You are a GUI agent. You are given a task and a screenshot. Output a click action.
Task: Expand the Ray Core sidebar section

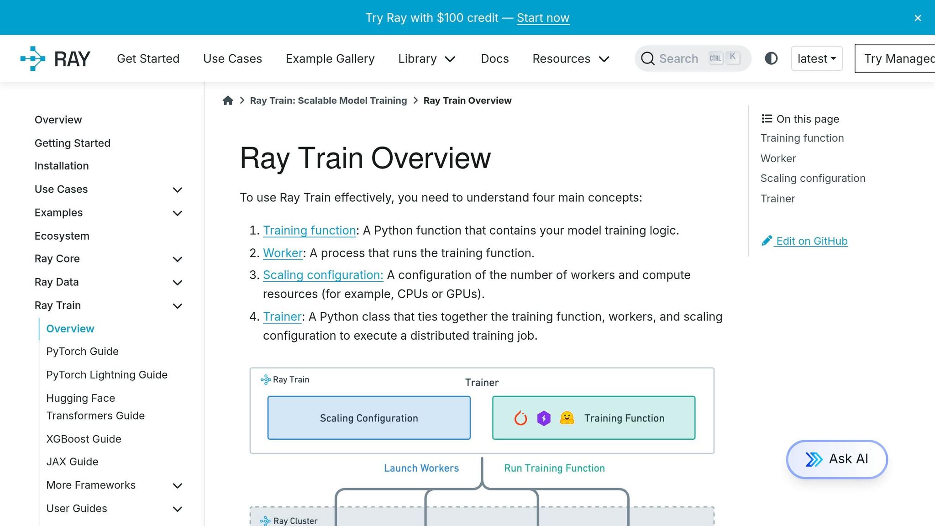click(x=178, y=259)
